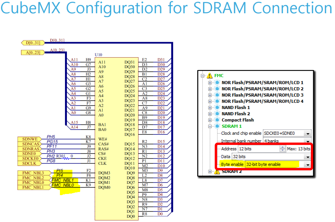
Task: Select the Compact Flash label
Action: click(x=238, y=120)
